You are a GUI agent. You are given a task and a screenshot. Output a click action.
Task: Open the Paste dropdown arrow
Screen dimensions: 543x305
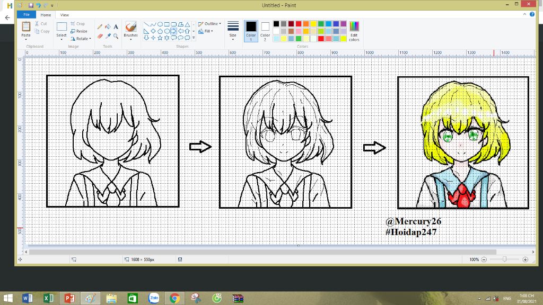26,39
